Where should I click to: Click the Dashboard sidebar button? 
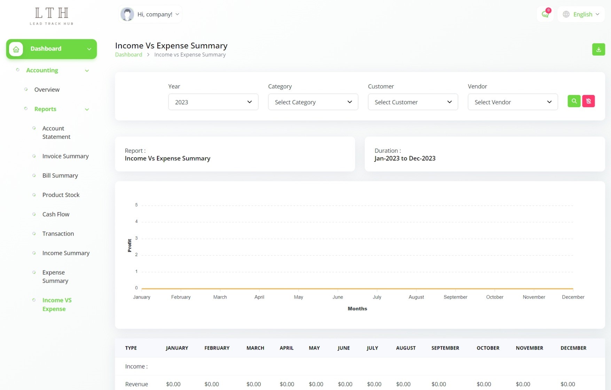click(x=52, y=49)
